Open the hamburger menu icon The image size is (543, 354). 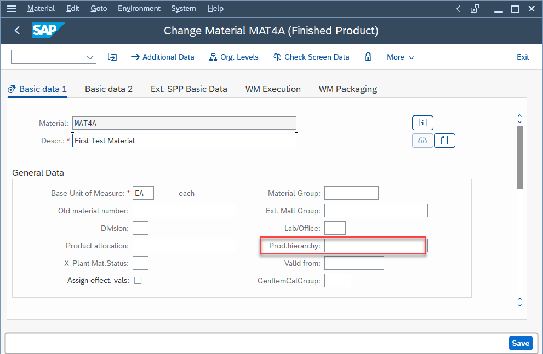[12, 8]
